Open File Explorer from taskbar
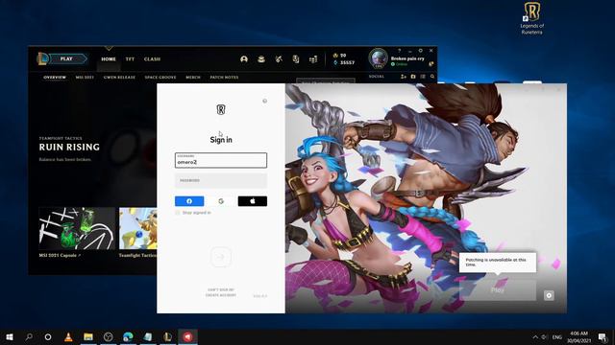Screen dimensions: 615x345 pyautogui.click(x=88, y=336)
